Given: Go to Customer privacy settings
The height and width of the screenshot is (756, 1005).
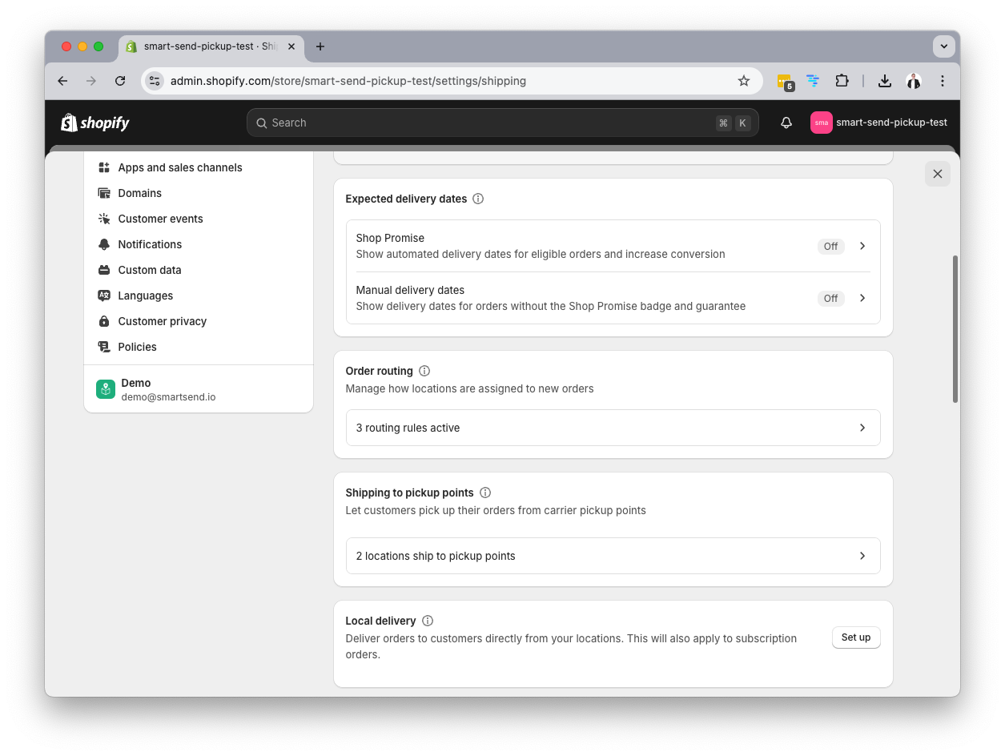Looking at the screenshot, I should point(162,321).
